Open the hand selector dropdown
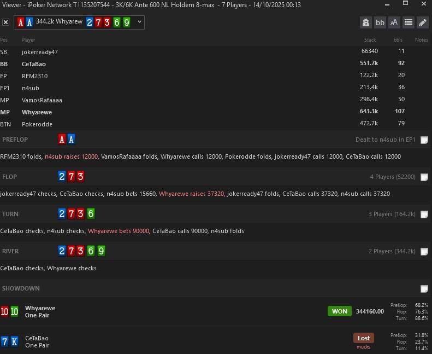The image size is (432, 354). pos(140,22)
